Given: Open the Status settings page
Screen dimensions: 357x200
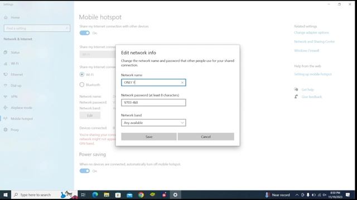Looking at the screenshot, I should coord(15,52).
